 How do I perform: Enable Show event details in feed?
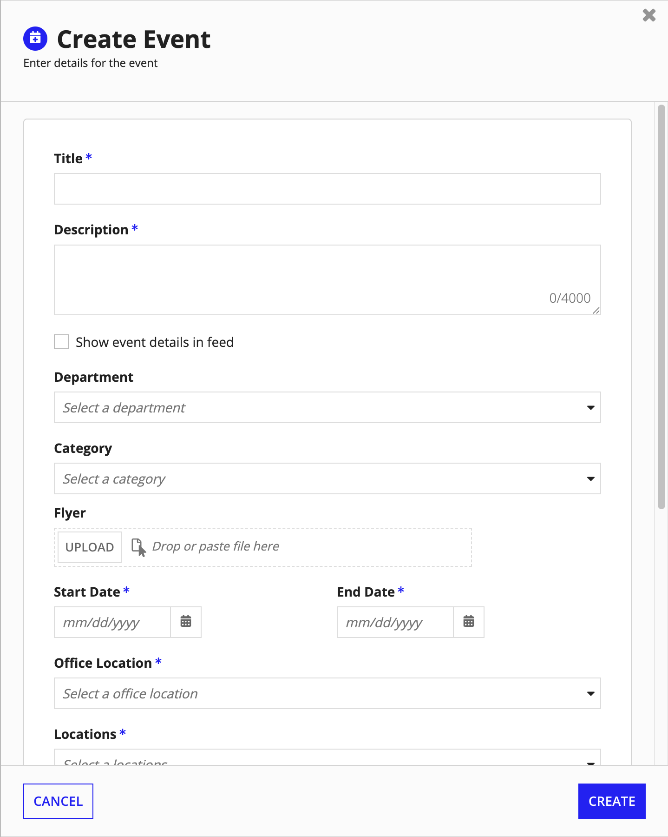(61, 342)
